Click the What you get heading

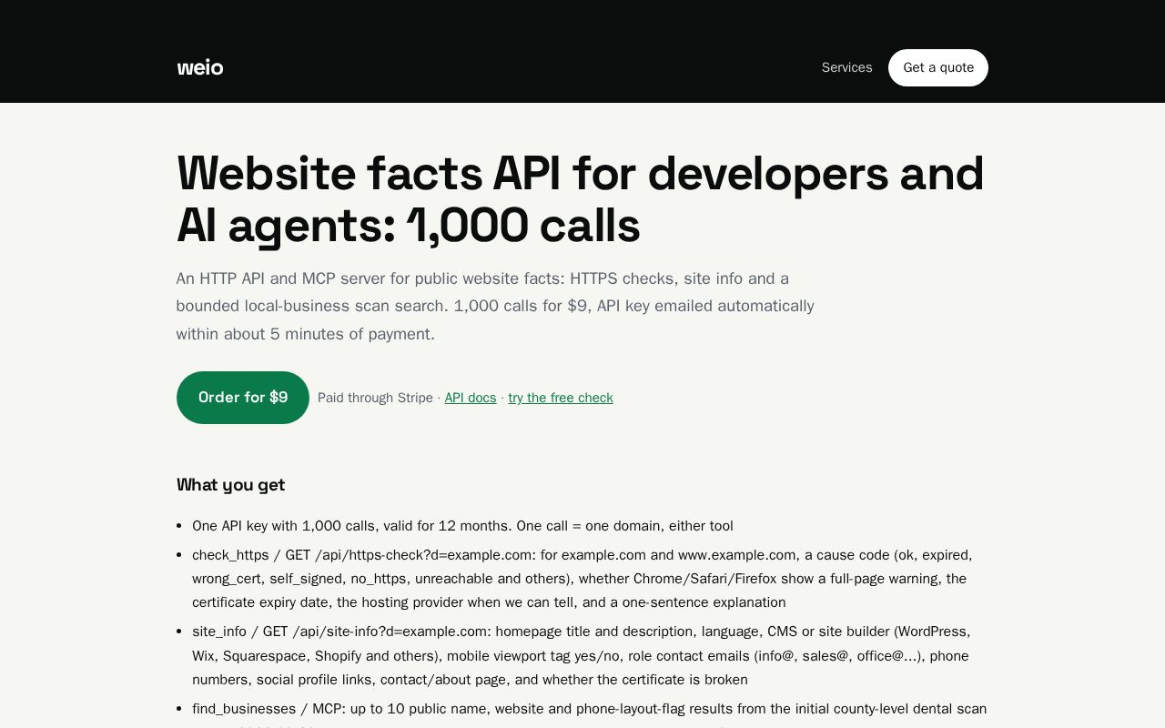tap(230, 484)
